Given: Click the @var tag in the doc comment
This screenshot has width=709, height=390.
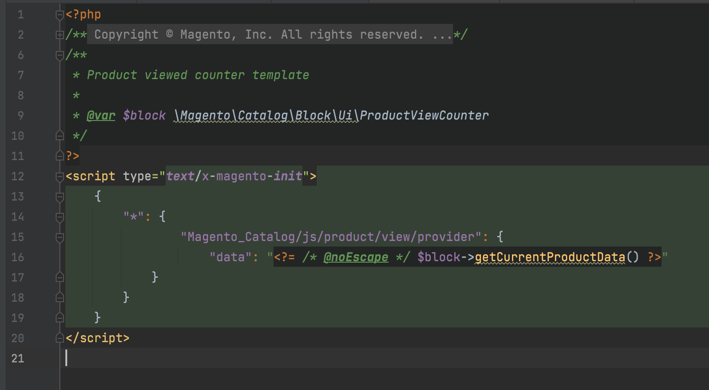Looking at the screenshot, I should tap(101, 115).
